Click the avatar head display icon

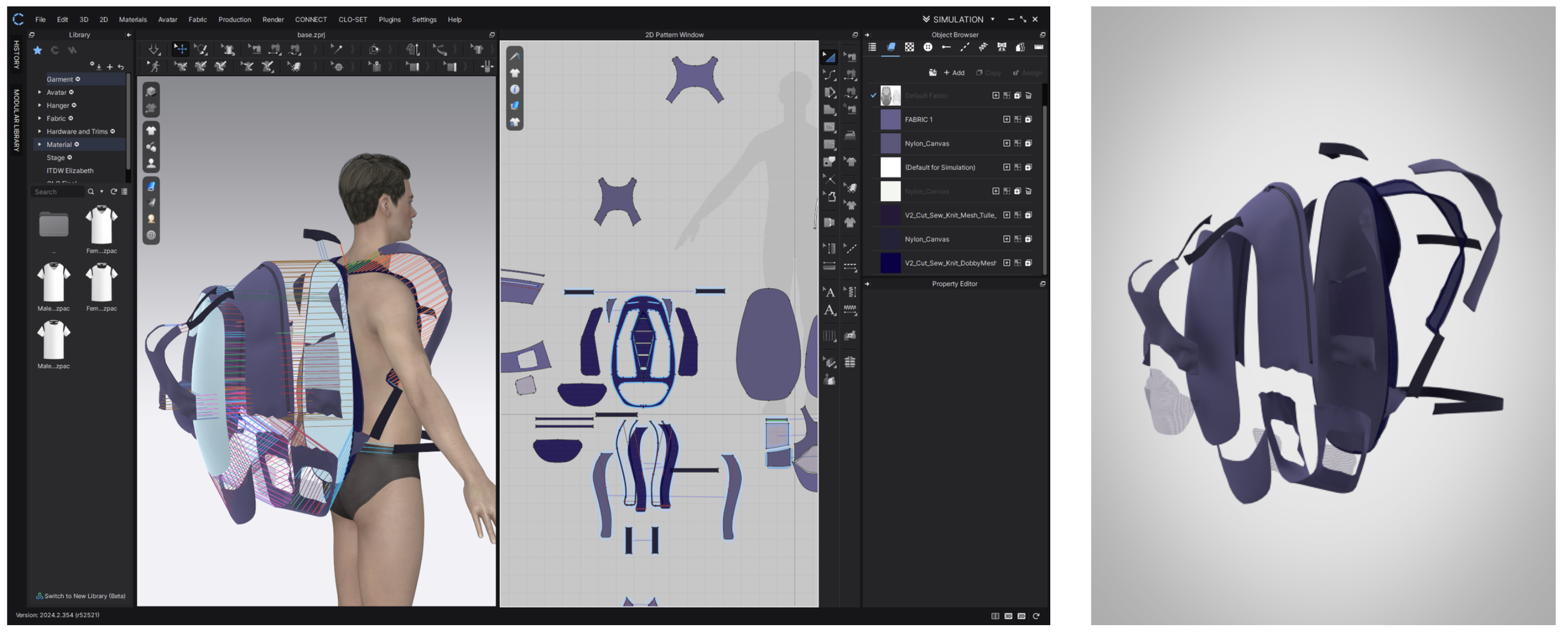tap(151, 219)
